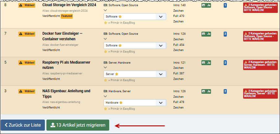
Task: Click alias text 'nas-eigenbau-anleitung'
Action: coord(65,102)
